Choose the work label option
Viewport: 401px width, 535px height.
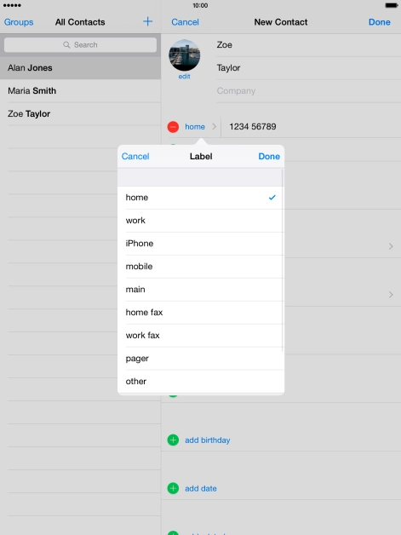tap(201, 221)
